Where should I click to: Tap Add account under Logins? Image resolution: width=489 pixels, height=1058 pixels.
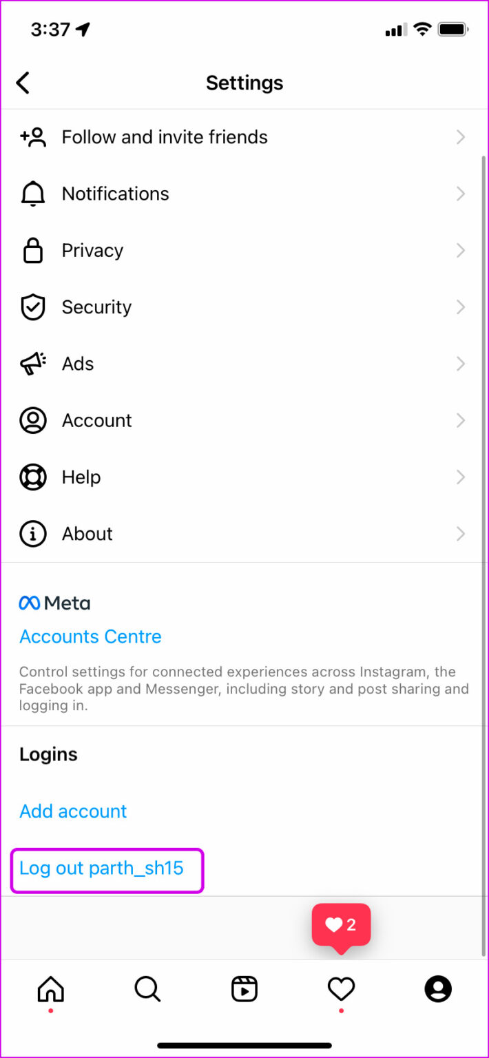pos(72,811)
